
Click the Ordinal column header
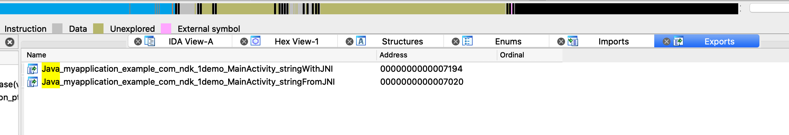click(x=512, y=55)
